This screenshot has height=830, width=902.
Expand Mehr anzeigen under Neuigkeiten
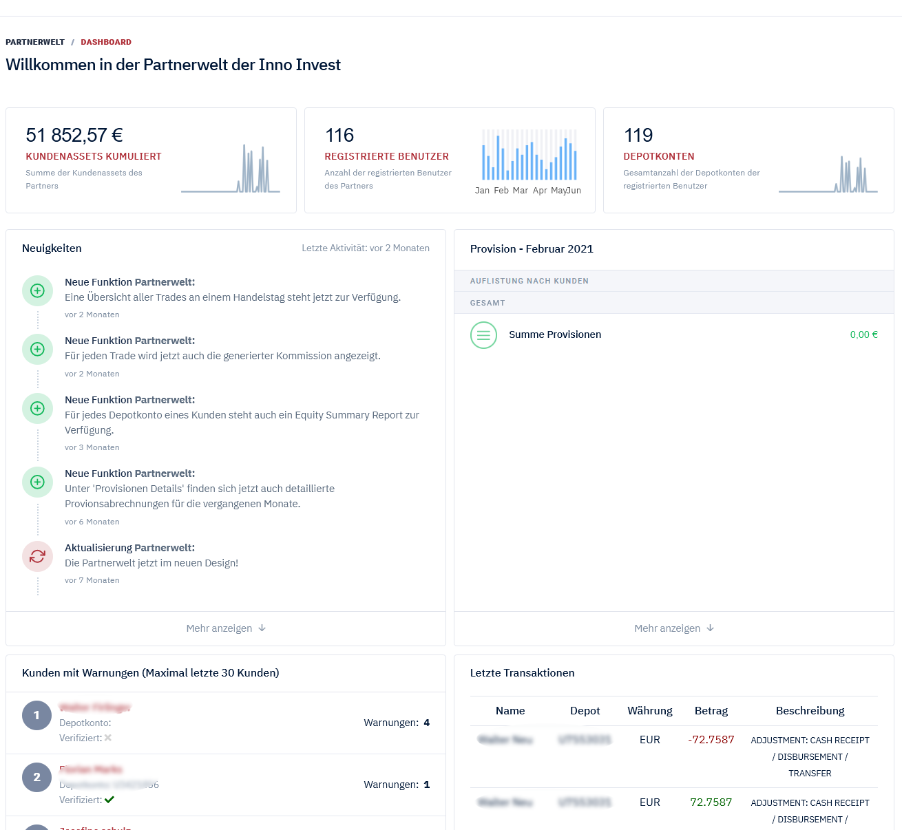[226, 628]
